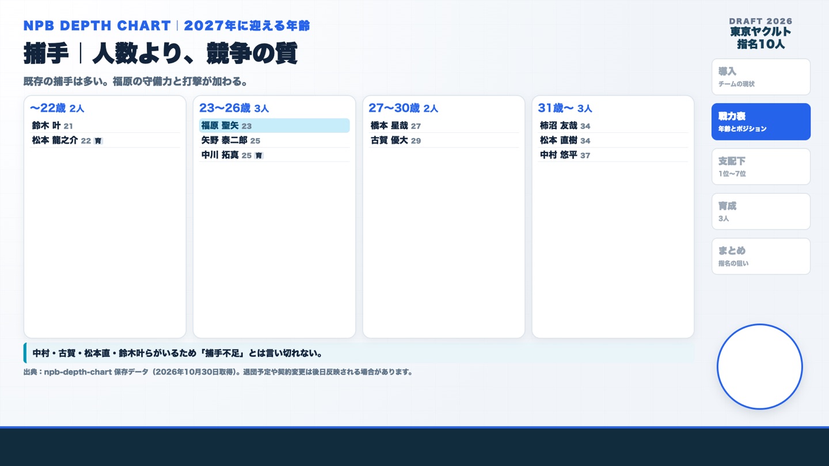Click player row 鈴木 叶 21

(x=105, y=125)
